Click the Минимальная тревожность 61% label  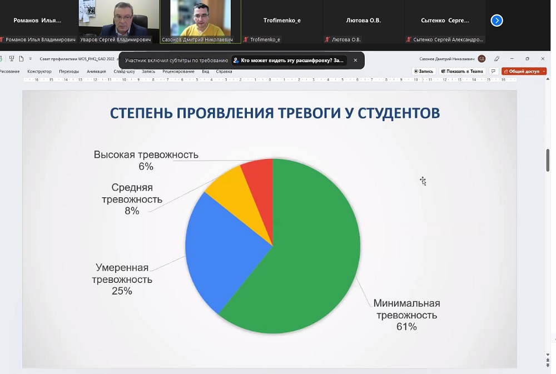pos(407,315)
